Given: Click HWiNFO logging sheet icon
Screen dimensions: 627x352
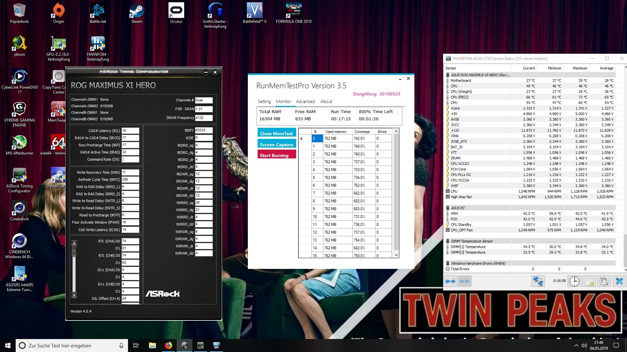Looking at the screenshot, I should click(x=589, y=281).
